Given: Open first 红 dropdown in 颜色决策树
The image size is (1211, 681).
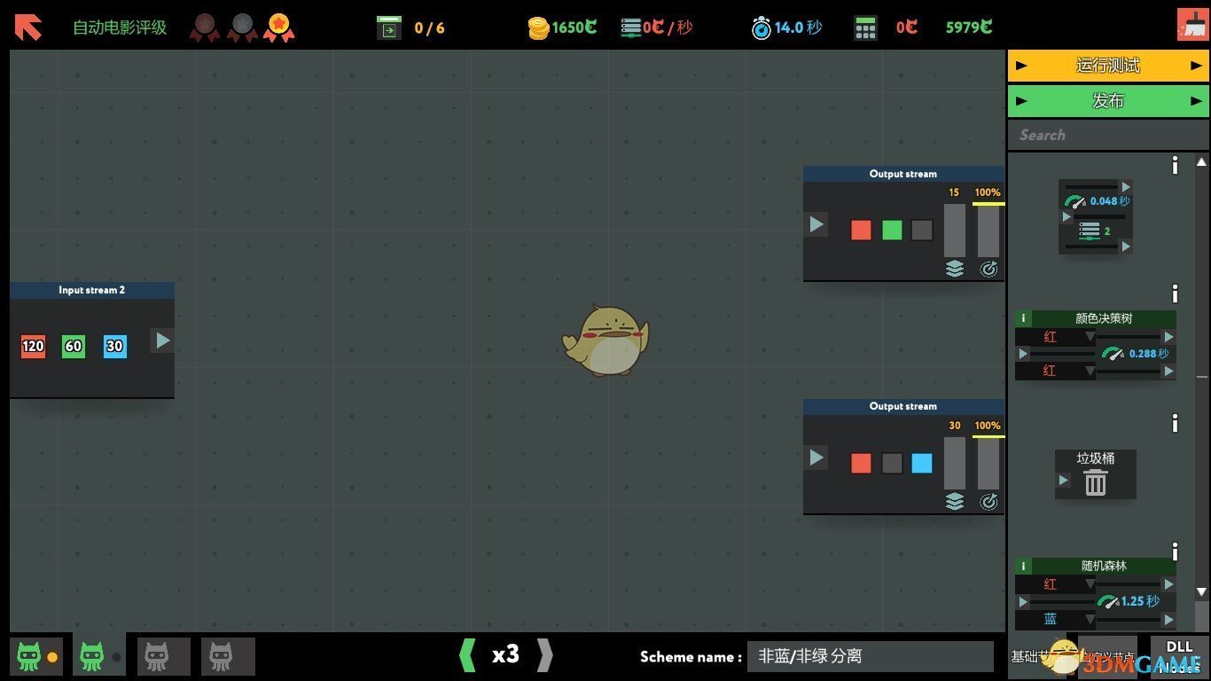Looking at the screenshot, I should 1055,337.
